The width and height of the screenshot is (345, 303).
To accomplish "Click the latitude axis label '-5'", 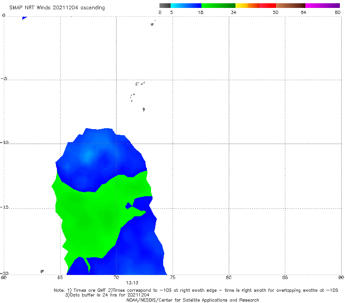I will coord(4,79).
